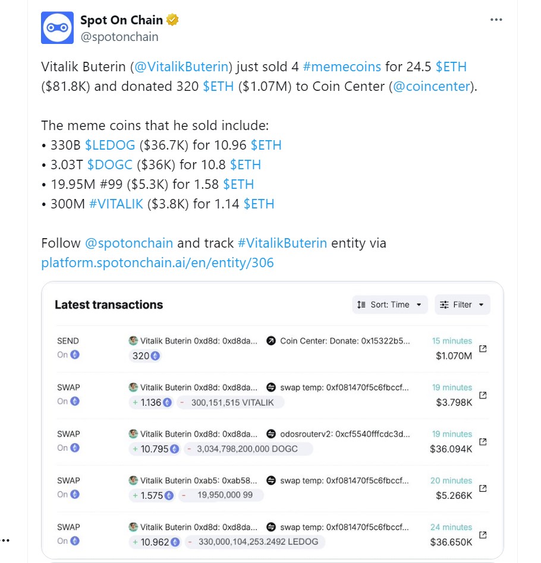Open external link for the 99 swap
Viewport: 541px width, 563px height.
[x=483, y=488]
